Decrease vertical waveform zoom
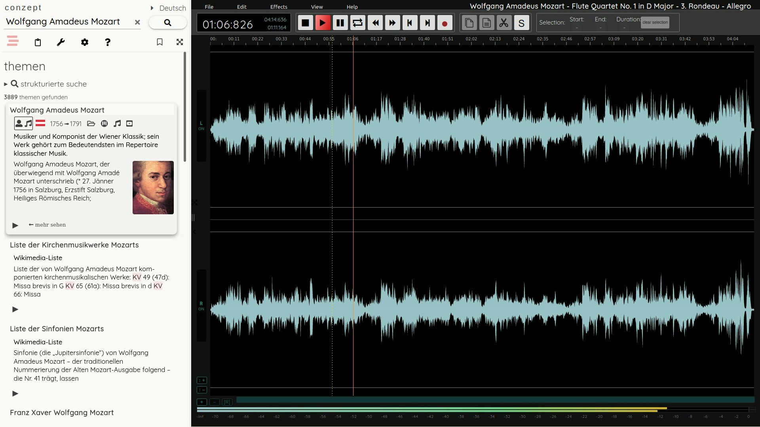Image resolution: width=760 pixels, height=427 pixels. [202, 390]
